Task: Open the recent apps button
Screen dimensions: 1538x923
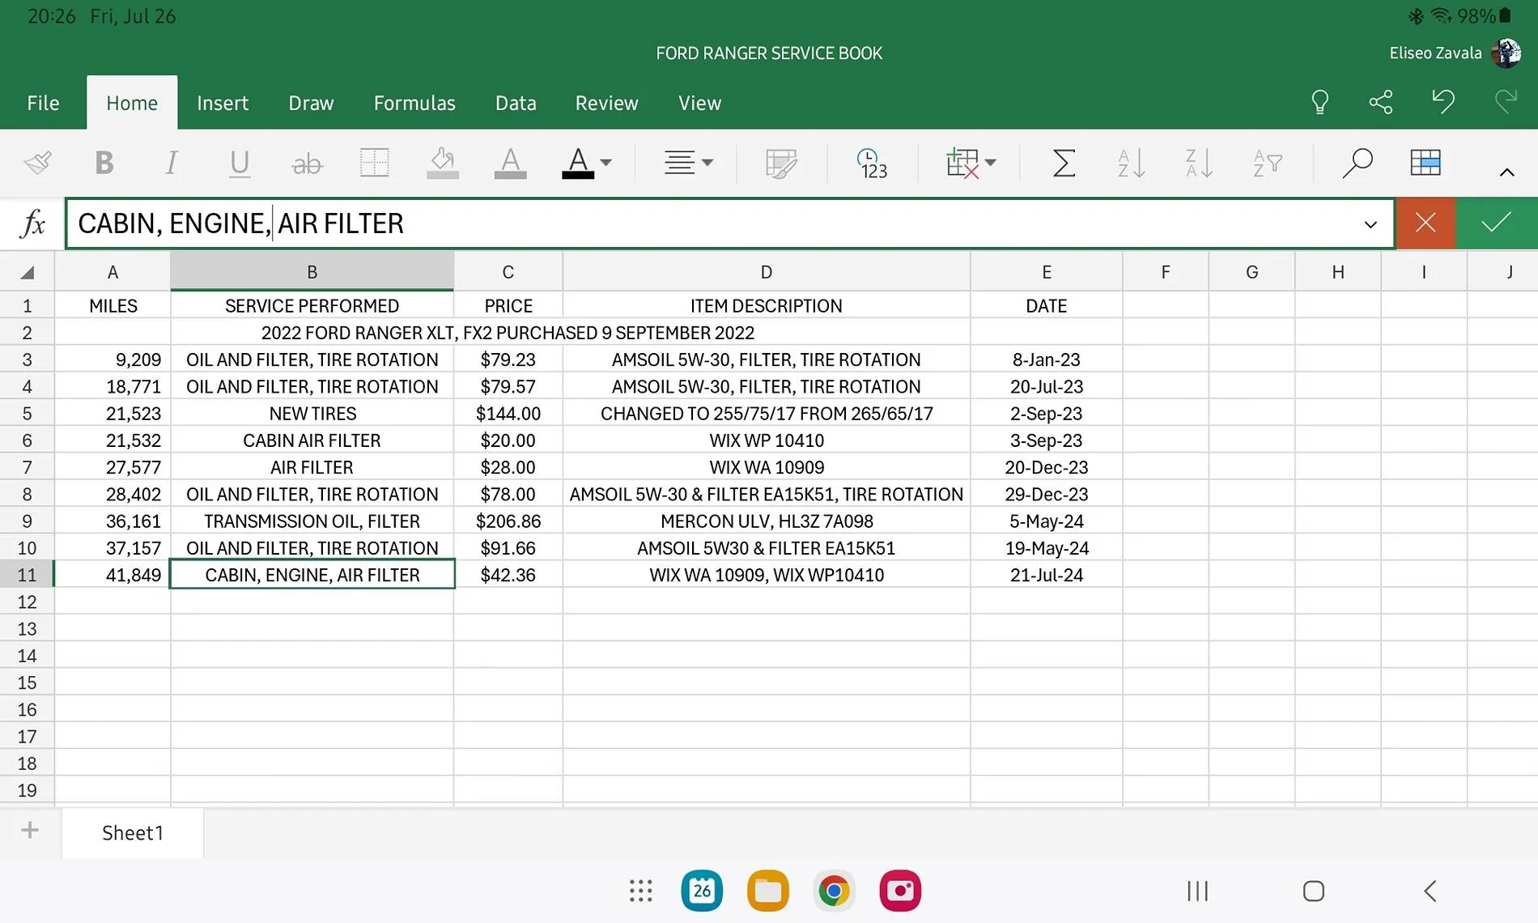Action: (1197, 891)
